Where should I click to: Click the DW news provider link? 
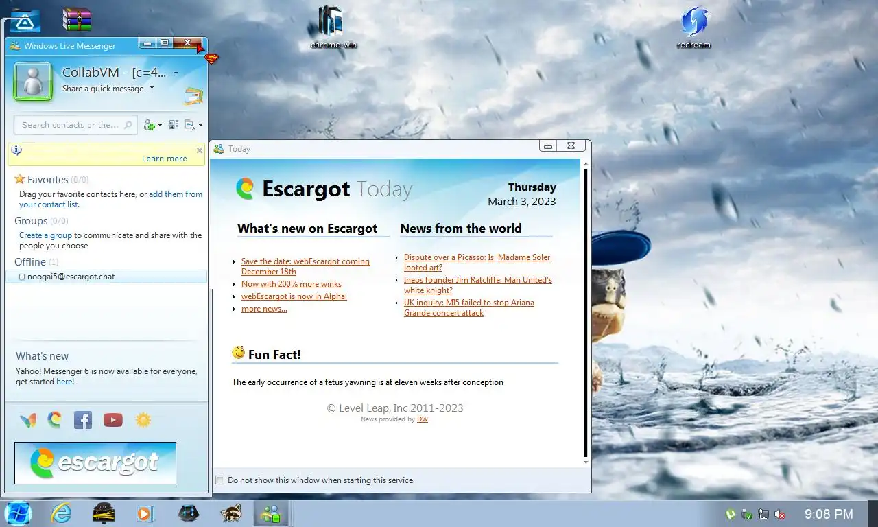(x=423, y=419)
